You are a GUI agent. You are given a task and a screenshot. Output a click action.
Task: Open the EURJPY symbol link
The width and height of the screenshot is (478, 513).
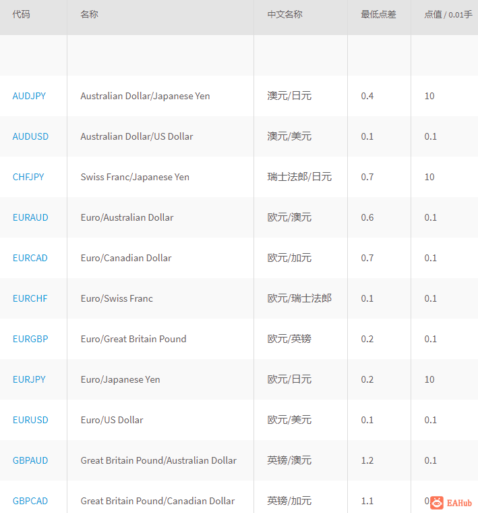click(x=29, y=379)
